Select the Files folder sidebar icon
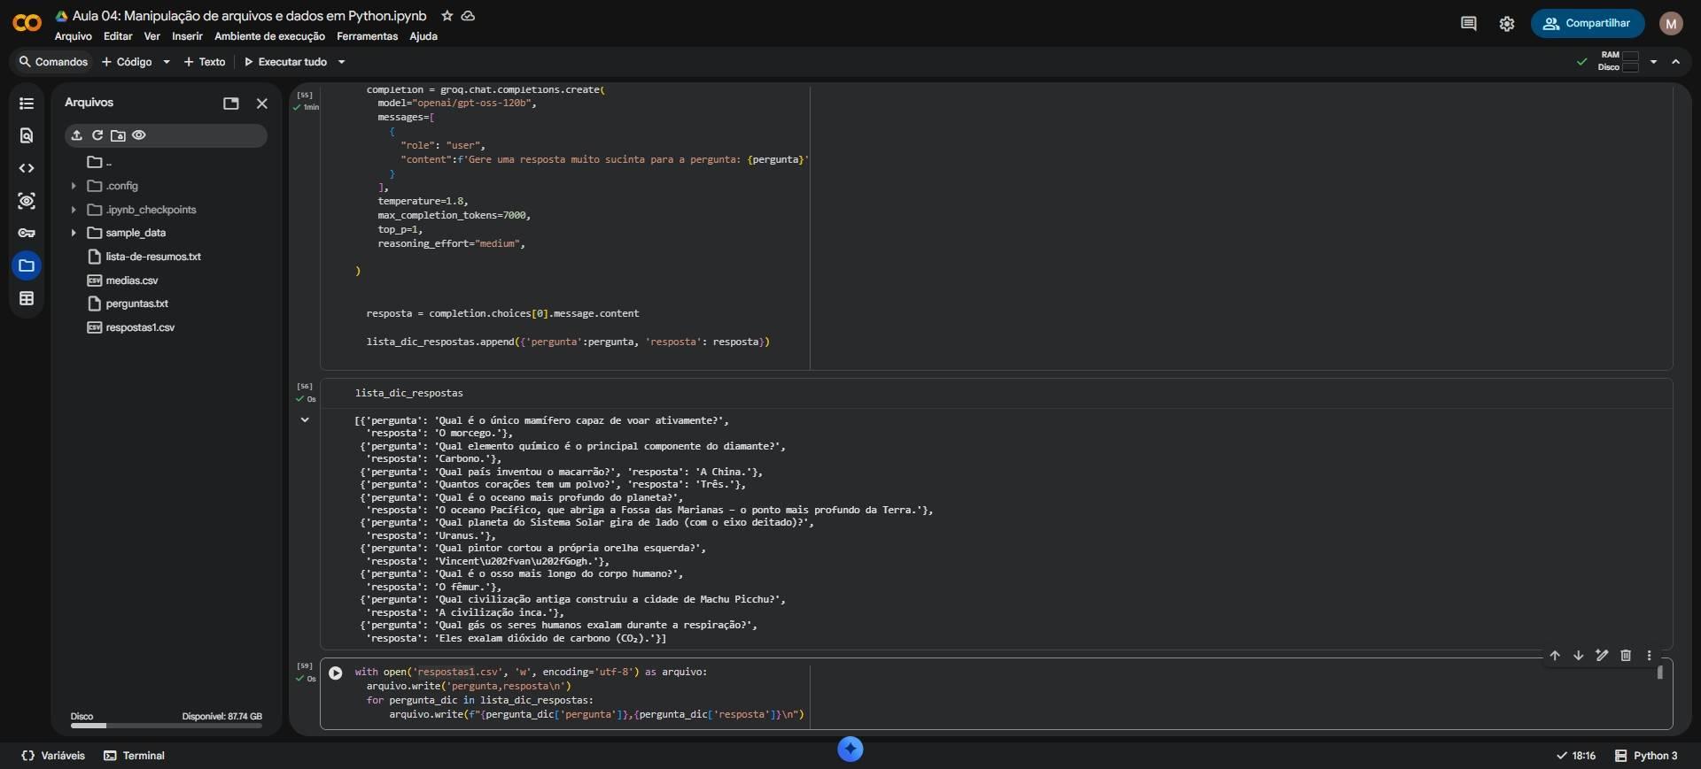This screenshot has width=1701, height=769. (x=27, y=265)
